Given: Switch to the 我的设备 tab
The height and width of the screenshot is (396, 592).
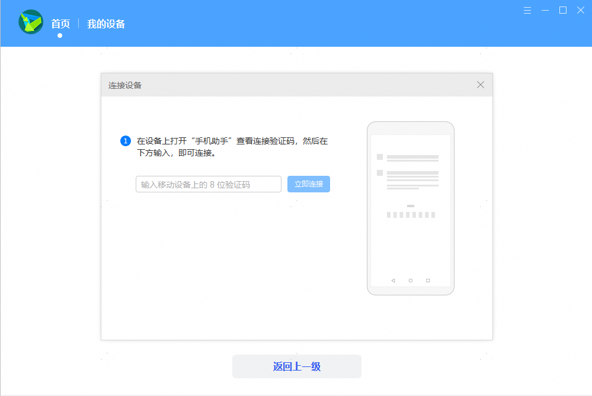Looking at the screenshot, I should pyautogui.click(x=106, y=24).
